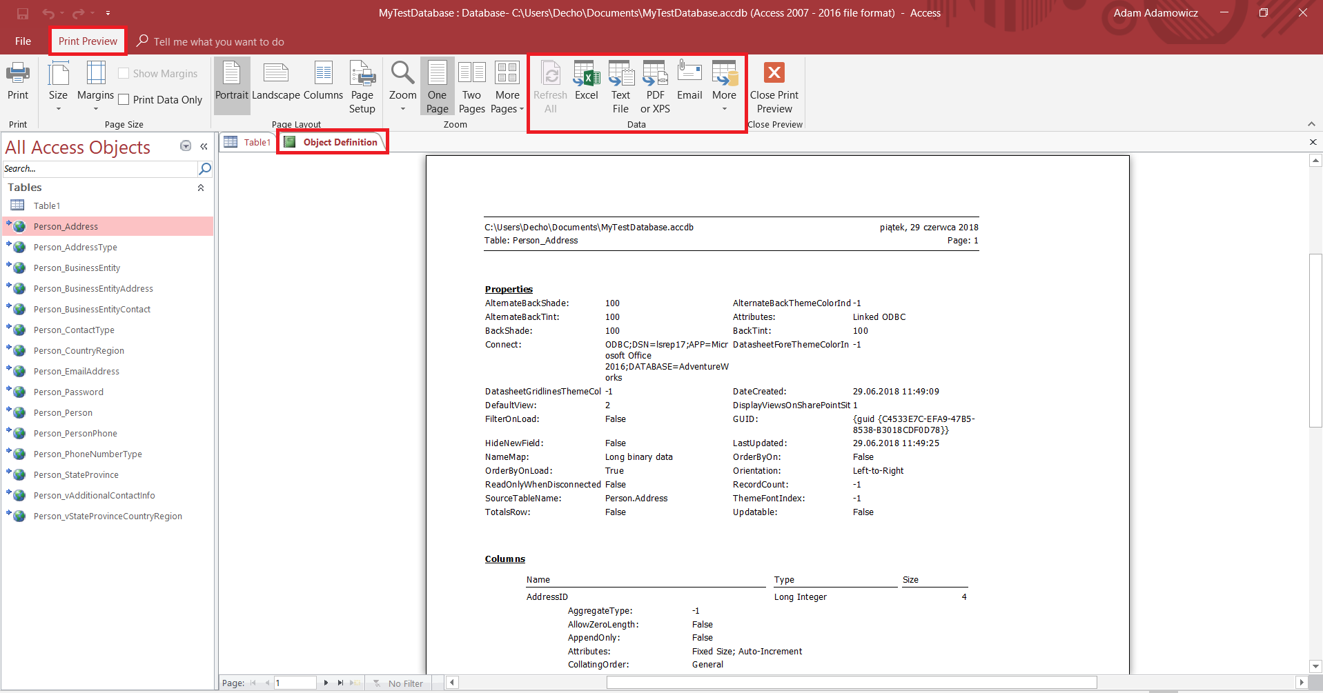The width and height of the screenshot is (1323, 693).
Task: Enable Print Data Only checkbox
Action: click(124, 100)
